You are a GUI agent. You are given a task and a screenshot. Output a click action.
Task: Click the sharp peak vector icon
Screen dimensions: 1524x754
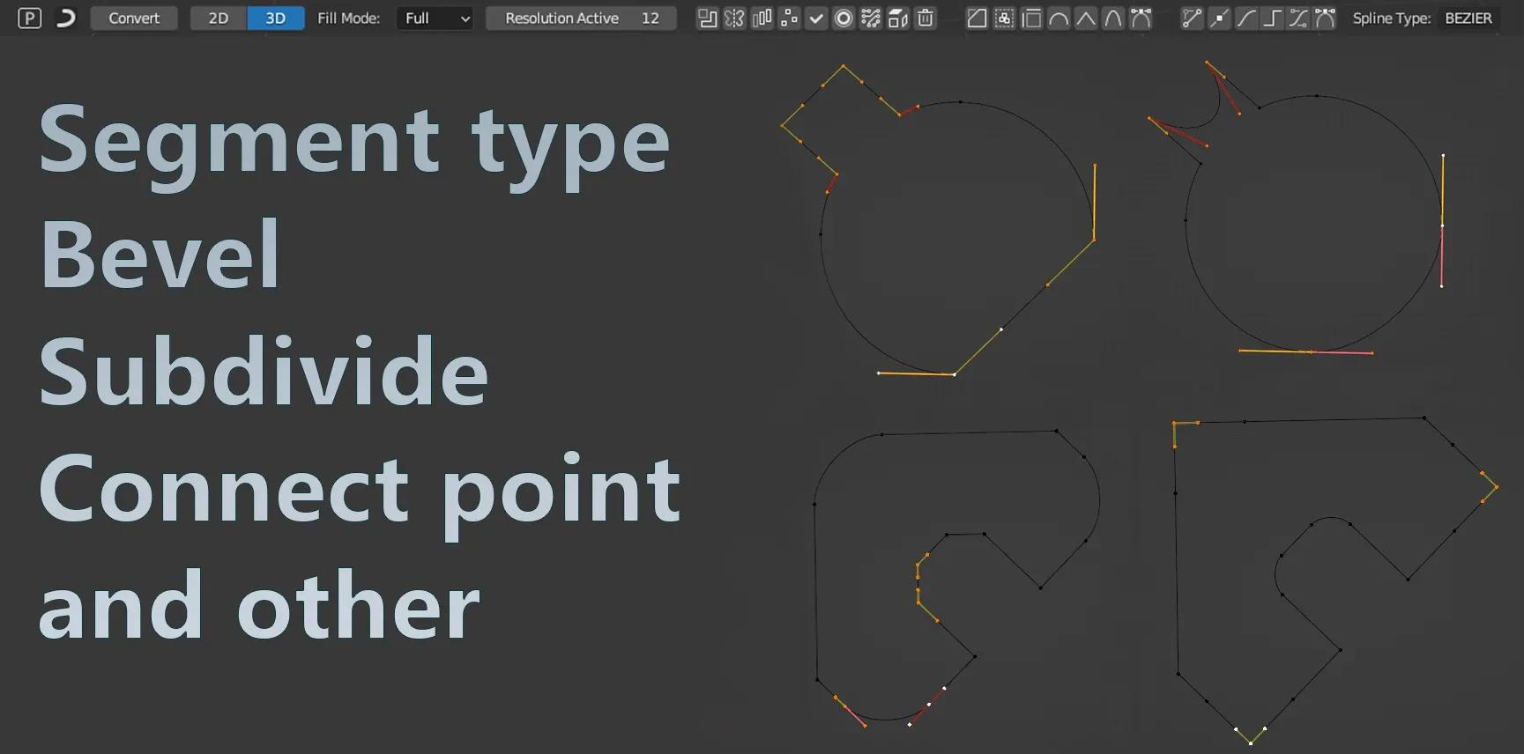[x=1086, y=18]
